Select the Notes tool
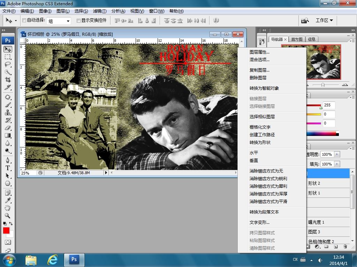Viewport: 357px width, 267px height. coord(8,193)
